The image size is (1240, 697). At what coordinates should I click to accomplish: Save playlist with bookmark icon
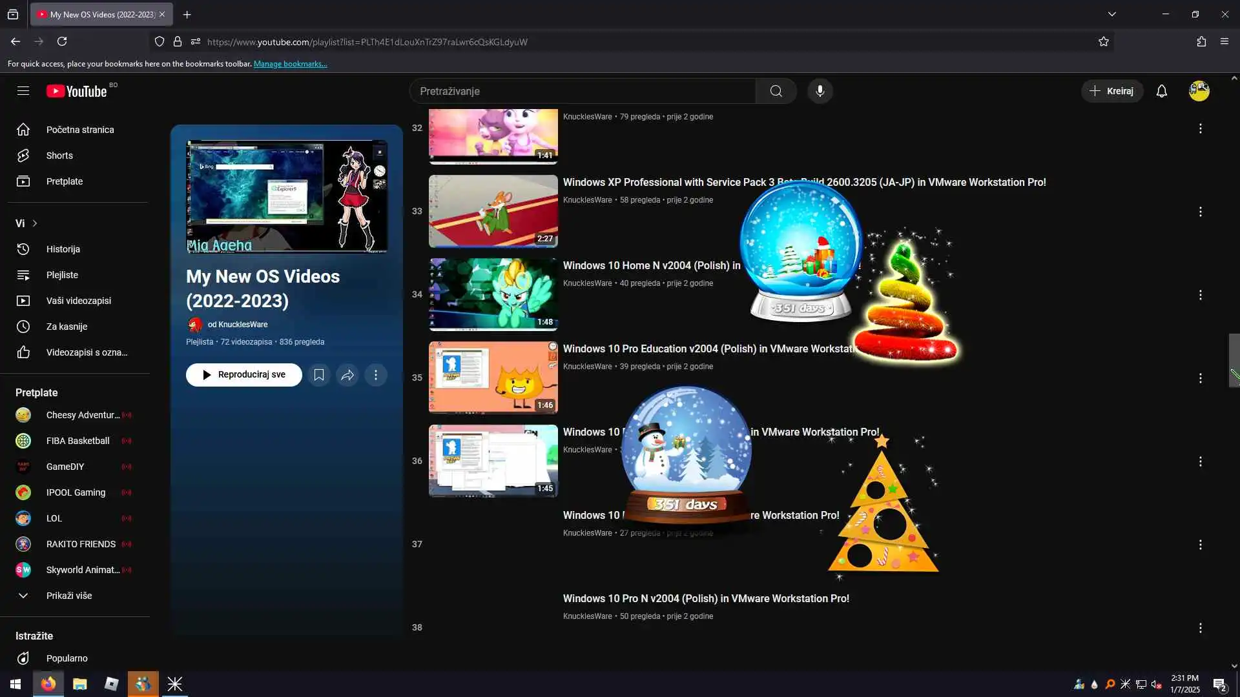point(318,375)
